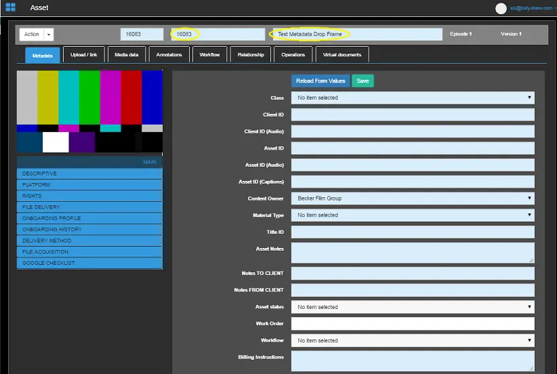Focus the Asset Notes text area
The image size is (557, 374).
[413, 253]
